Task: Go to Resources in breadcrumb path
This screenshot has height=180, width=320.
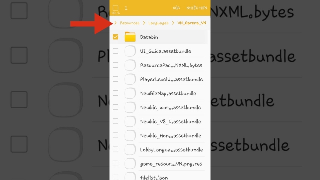Action: pyautogui.click(x=130, y=23)
